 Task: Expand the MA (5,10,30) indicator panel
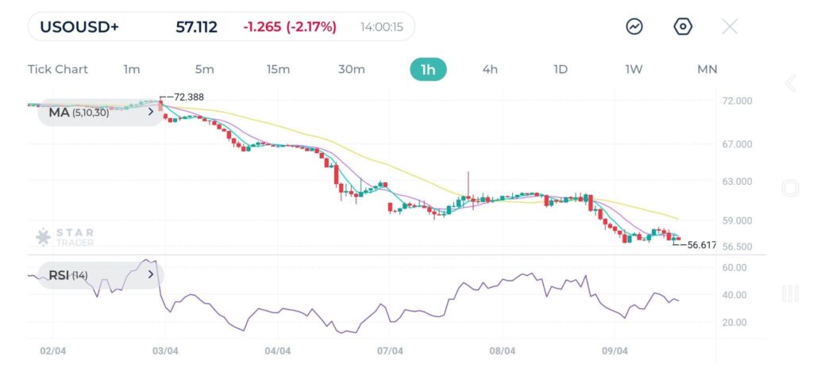coord(151,113)
